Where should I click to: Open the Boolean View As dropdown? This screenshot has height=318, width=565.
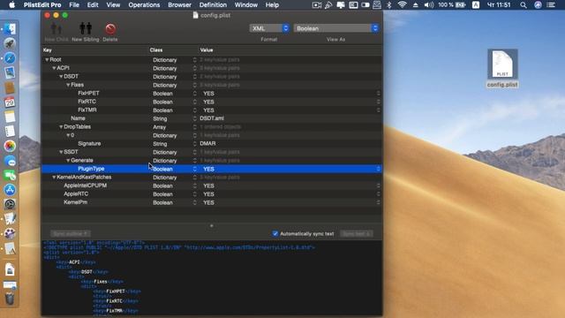pos(335,28)
